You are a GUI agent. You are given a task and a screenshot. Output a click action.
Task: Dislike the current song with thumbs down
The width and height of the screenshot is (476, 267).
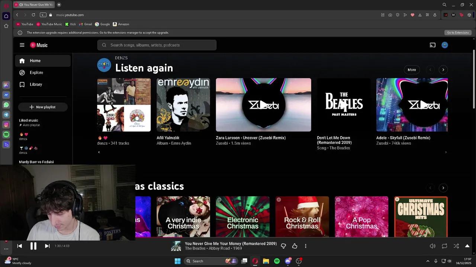[x=283, y=246]
